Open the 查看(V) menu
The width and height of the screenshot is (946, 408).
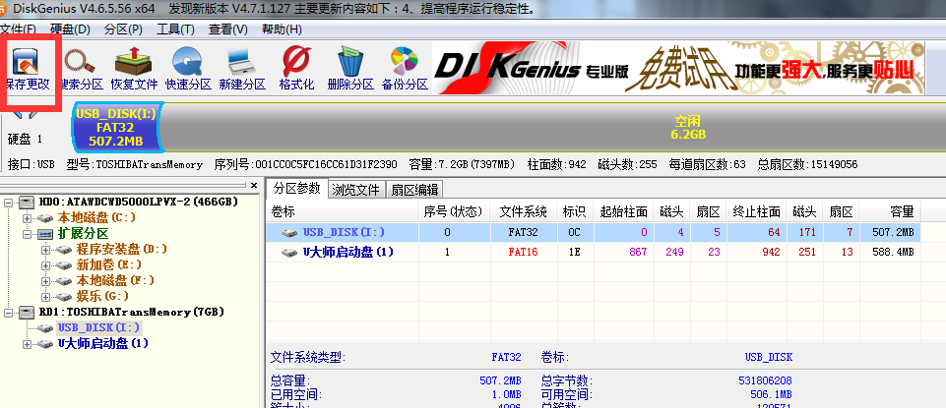[x=228, y=29]
